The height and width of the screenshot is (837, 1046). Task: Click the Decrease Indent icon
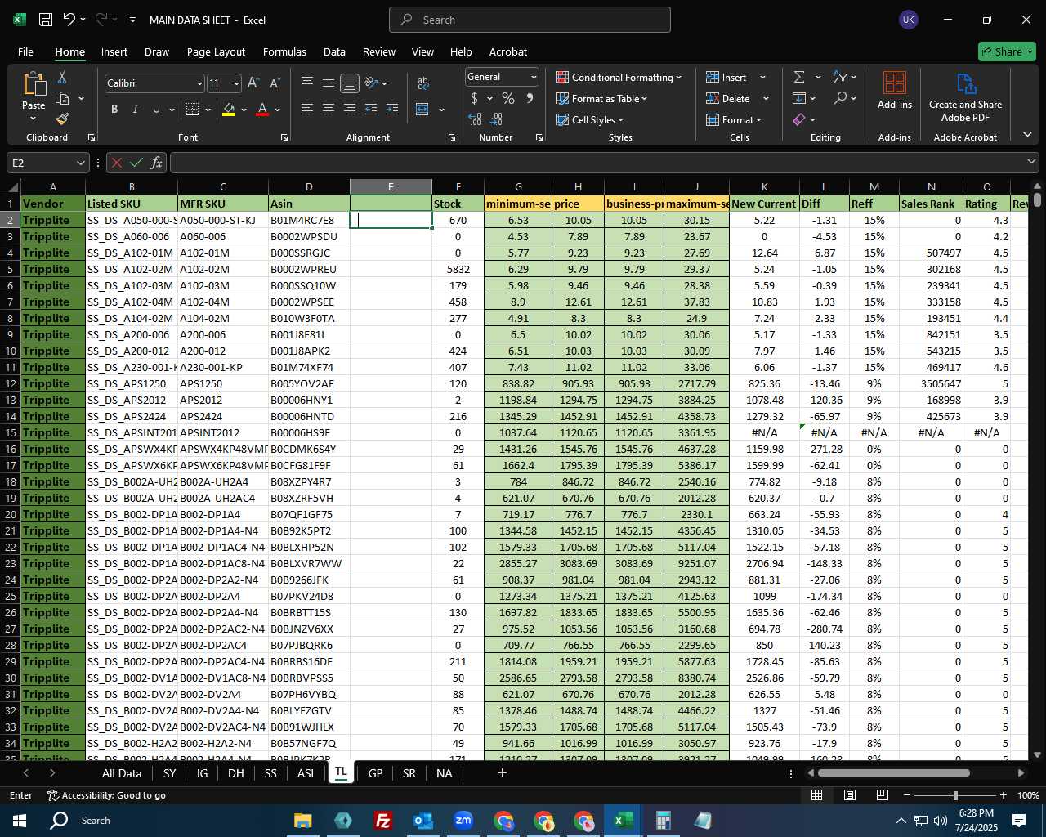[x=371, y=109]
